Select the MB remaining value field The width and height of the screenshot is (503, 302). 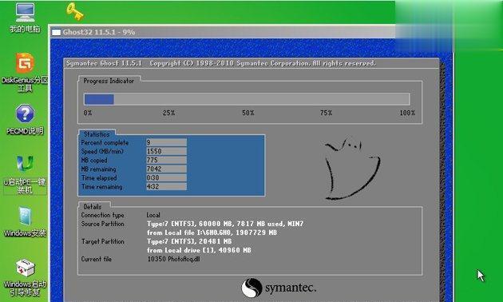click(166, 169)
